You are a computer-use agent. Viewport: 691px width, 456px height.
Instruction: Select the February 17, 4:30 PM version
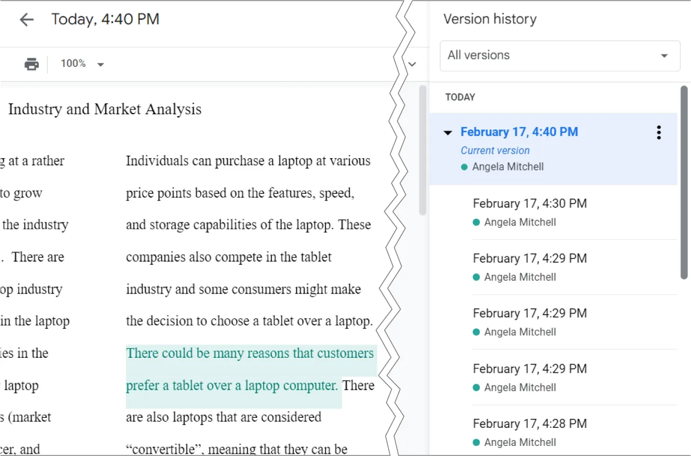pyautogui.click(x=529, y=203)
